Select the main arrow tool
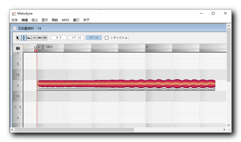This screenshot has height=142, width=241. tap(18, 38)
